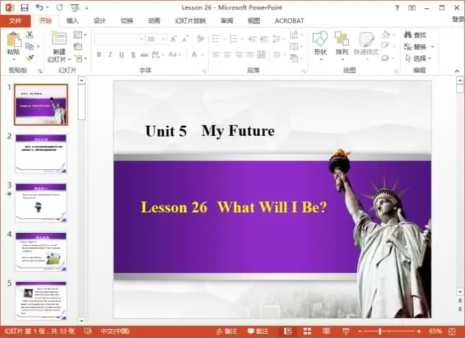Toggle Italic formatting
This screenshot has height=338, width=465.
coord(110,55)
